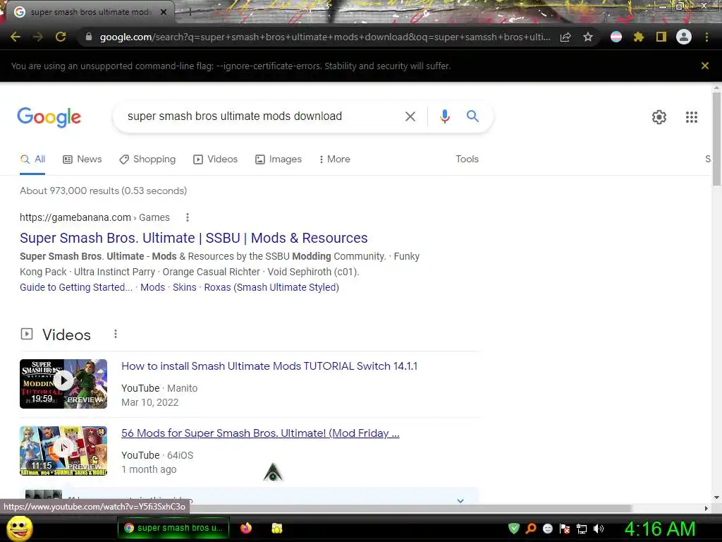Click the 4:16 AM taskbar clock
The image size is (722, 542).
pyautogui.click(x=660, y=529)
